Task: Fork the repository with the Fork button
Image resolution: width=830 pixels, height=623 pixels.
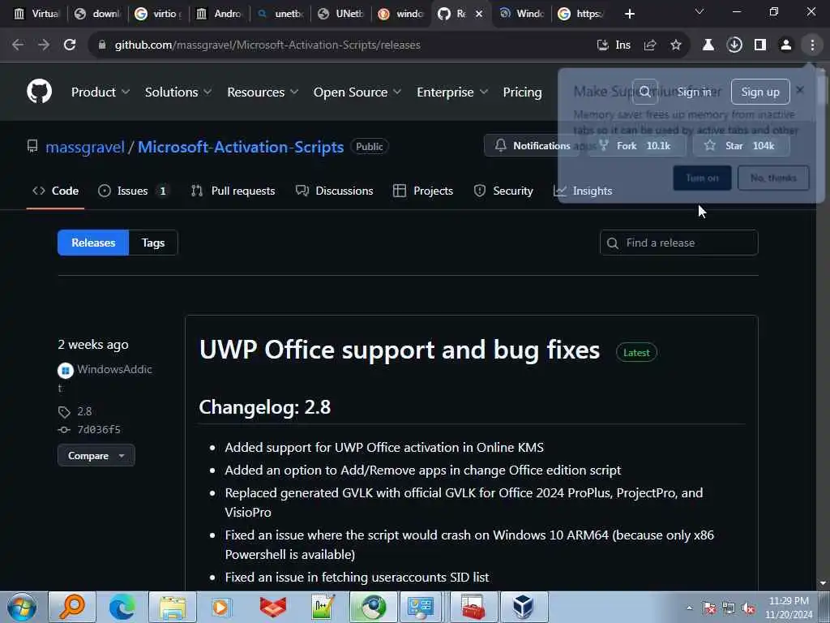Action: click(x=637, y=146)
